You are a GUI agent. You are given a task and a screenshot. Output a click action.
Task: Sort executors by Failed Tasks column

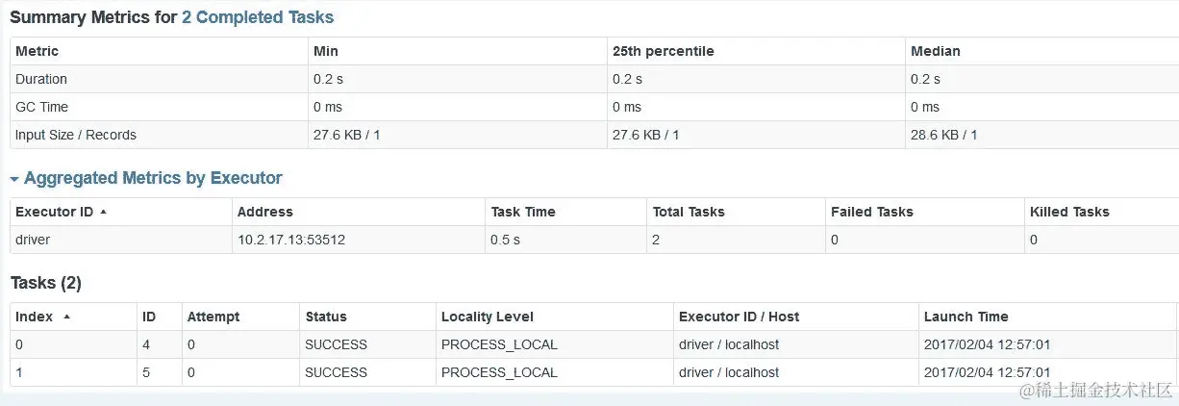pos(872,212)
